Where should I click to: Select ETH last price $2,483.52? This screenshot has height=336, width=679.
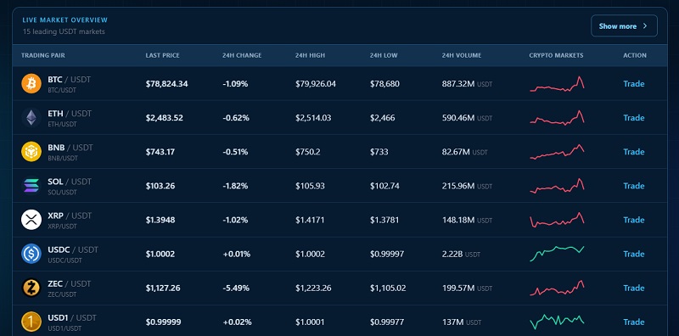point(164,118)
